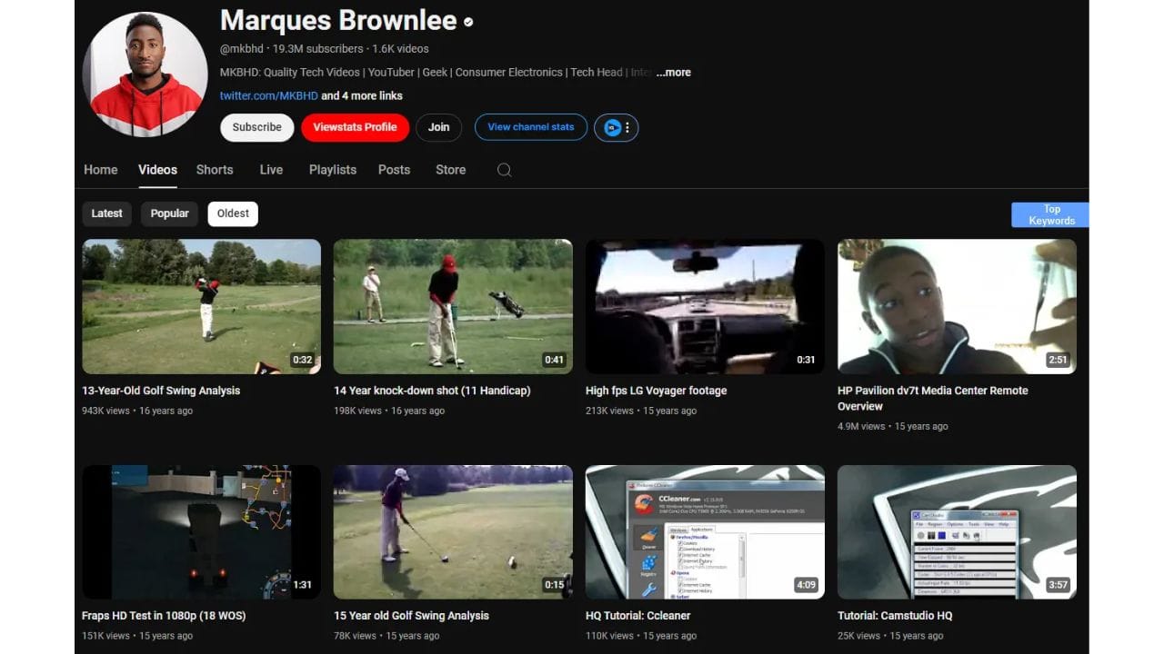Open Tutorial: Camstudio HQ video thumbnail

click(957, 532)
